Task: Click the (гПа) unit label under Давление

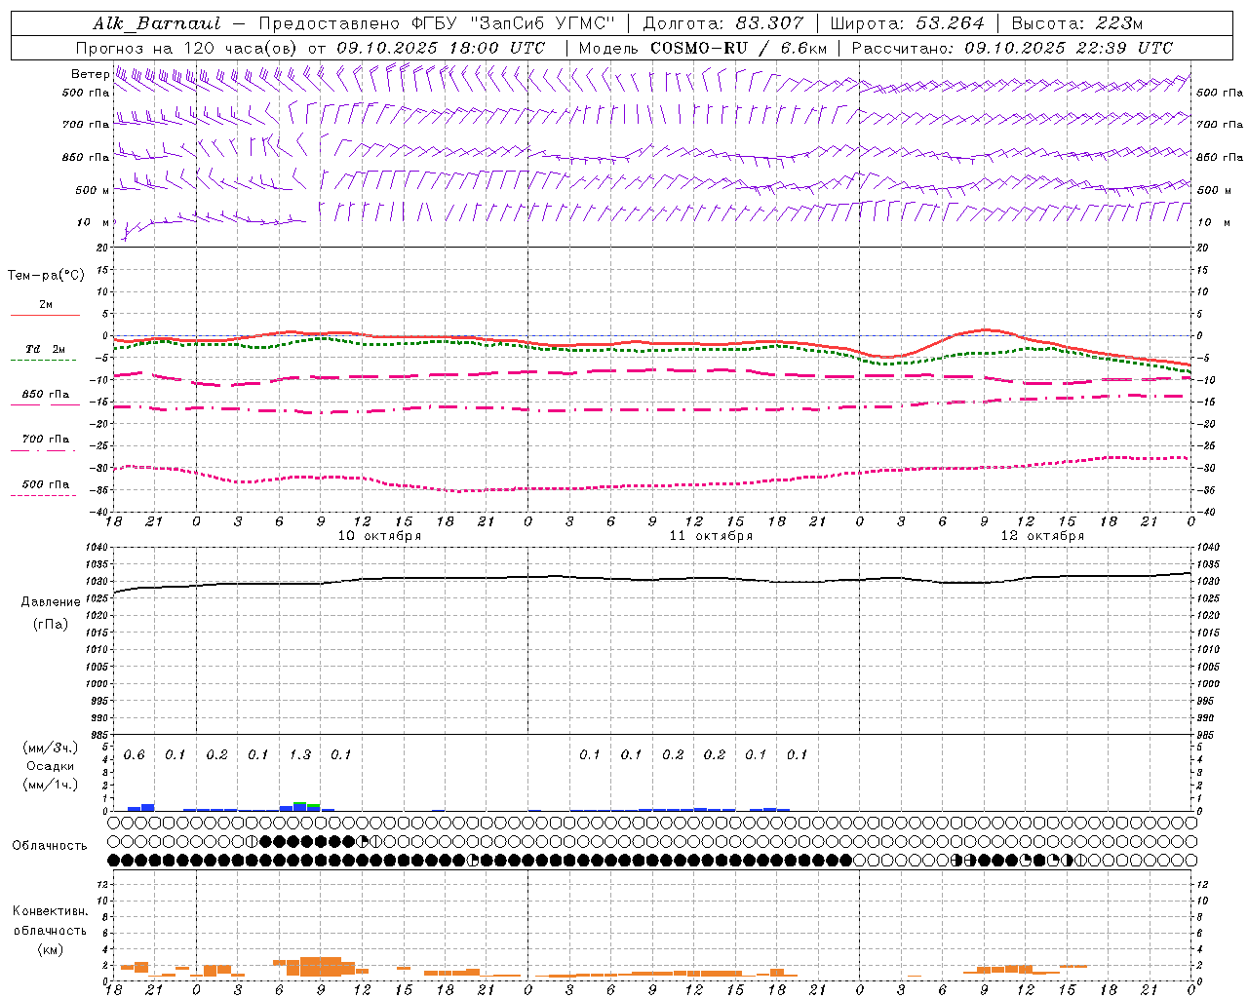Action: tap(51, 625)
